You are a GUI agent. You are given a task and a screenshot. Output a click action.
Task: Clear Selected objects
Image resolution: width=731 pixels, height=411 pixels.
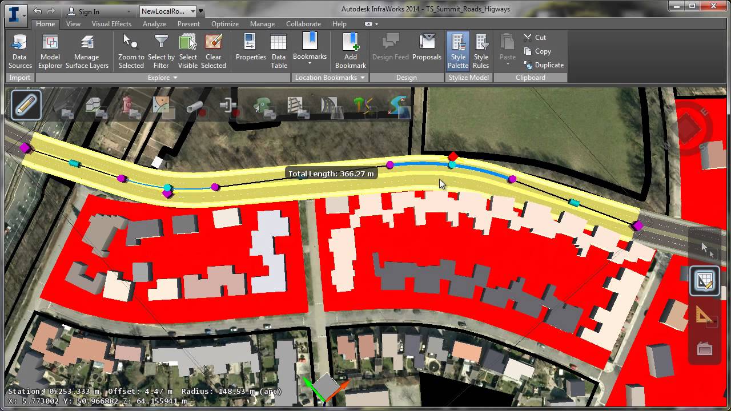[x=214, y=51]
